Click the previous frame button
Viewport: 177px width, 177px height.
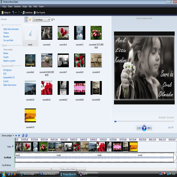(139, 128)
